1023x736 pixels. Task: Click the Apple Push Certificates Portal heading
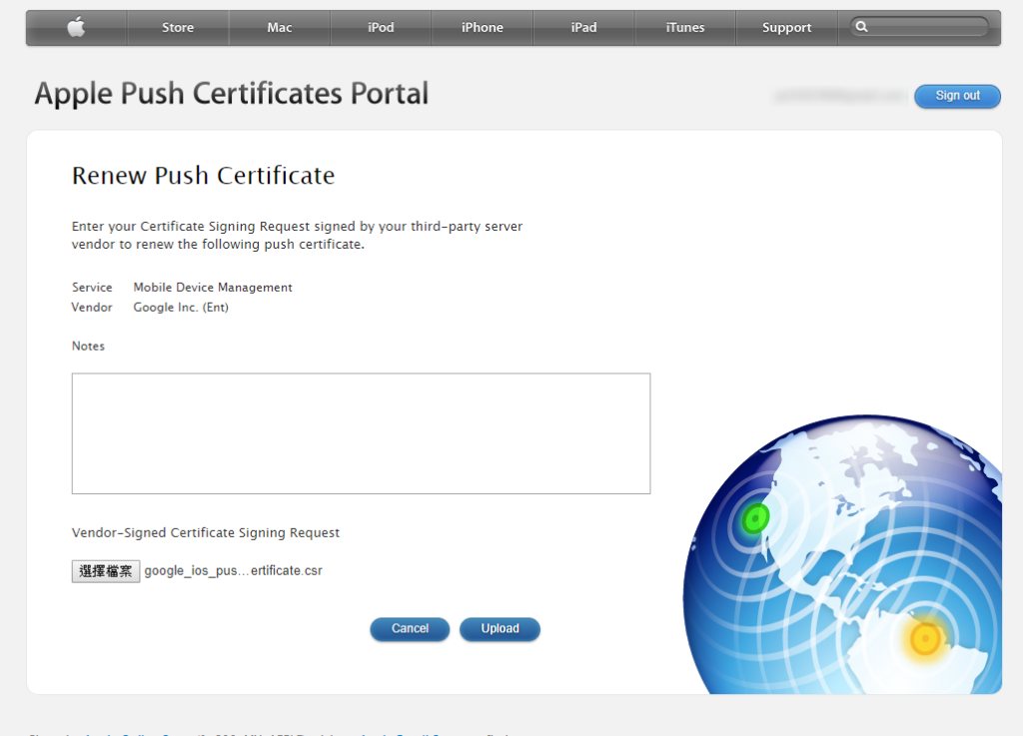[x=232, y=93]
